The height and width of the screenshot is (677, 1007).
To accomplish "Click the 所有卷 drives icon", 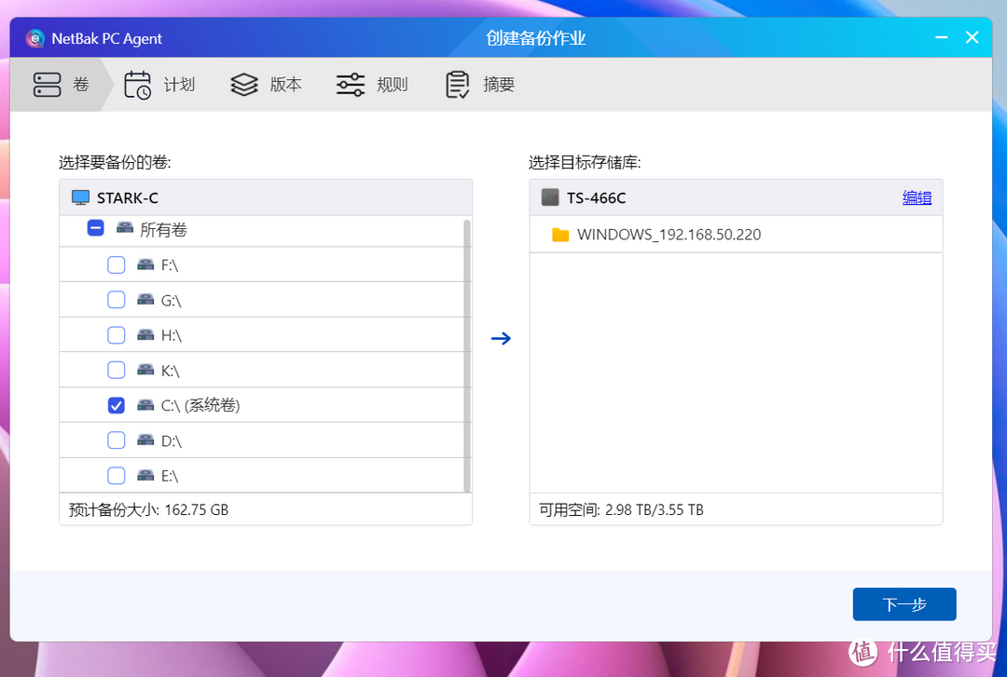I will pos(125,228).
